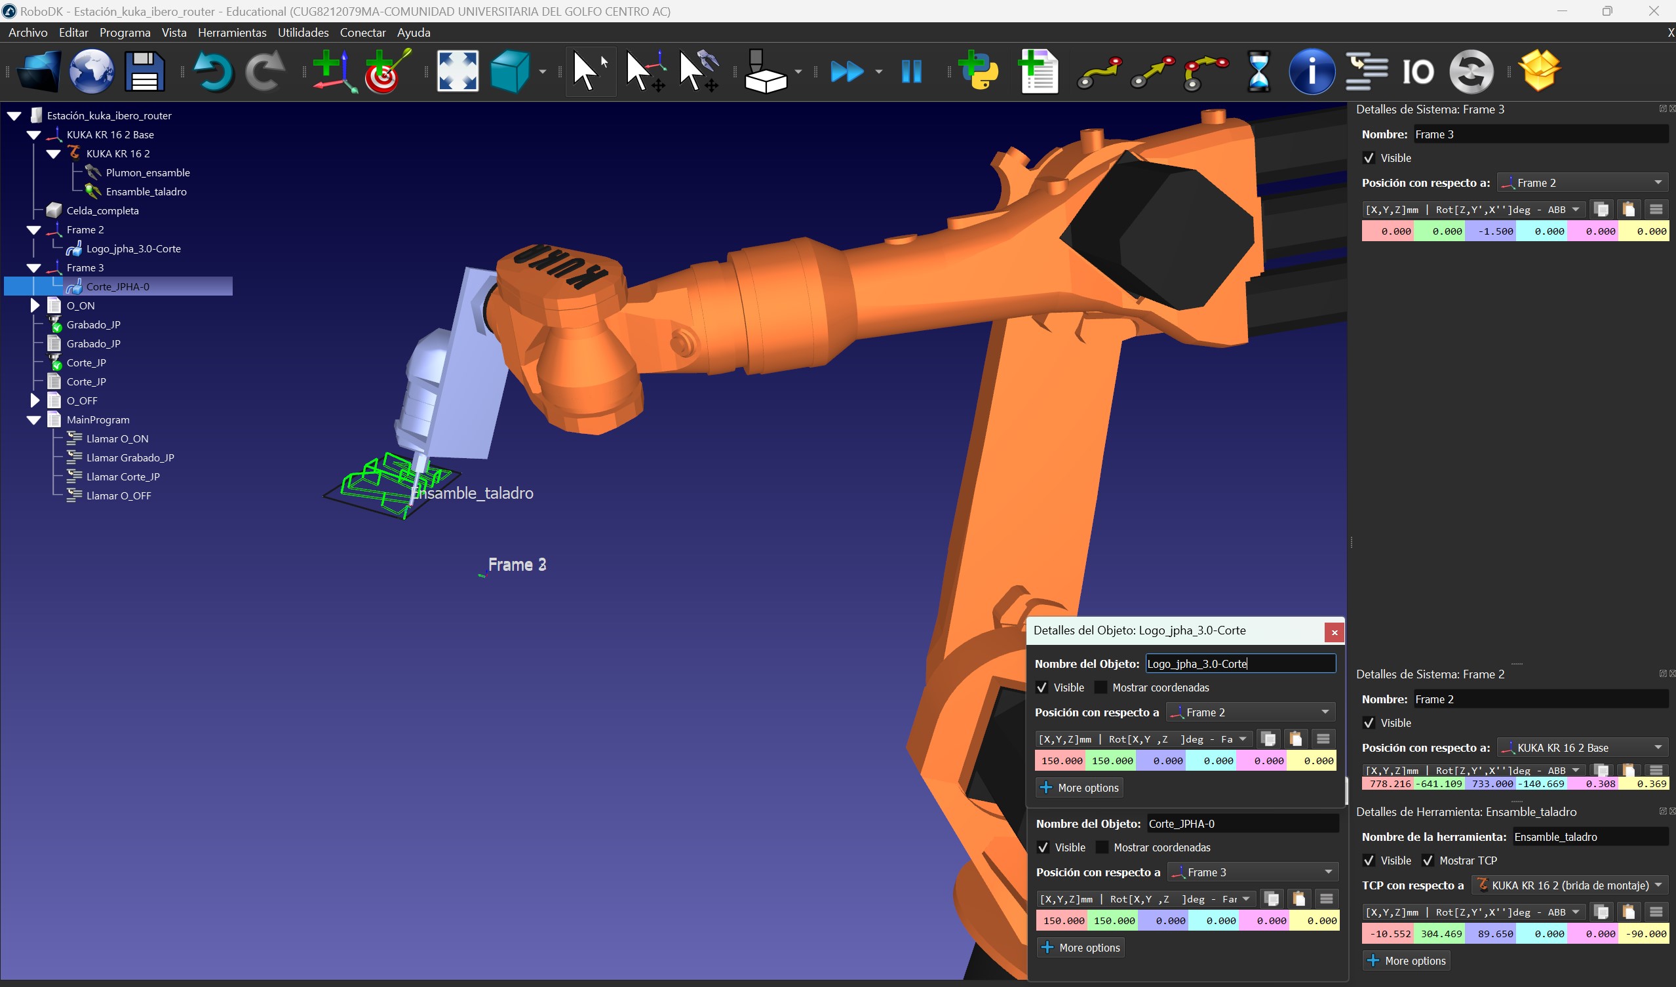The height and width of the screenshot is (987, 1676).
Task: Collapse the MainProgram node
Action: tap(34, 419)
